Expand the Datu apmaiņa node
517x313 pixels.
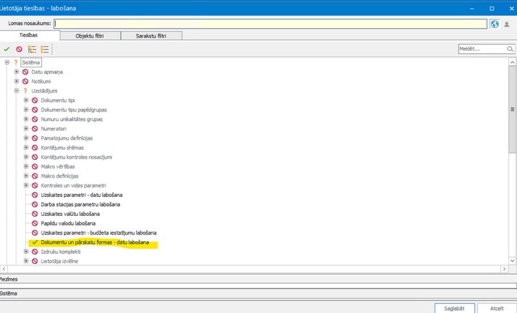(16, 71)
